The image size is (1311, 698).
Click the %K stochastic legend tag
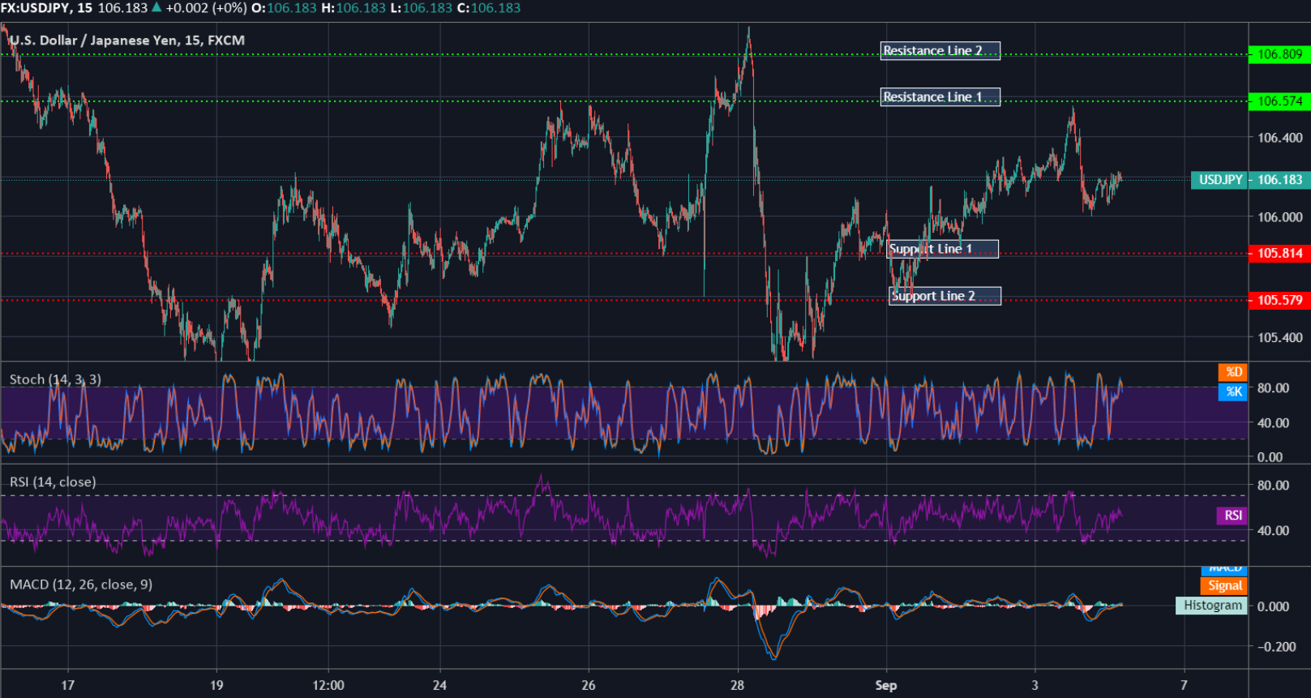(1233, 392)
